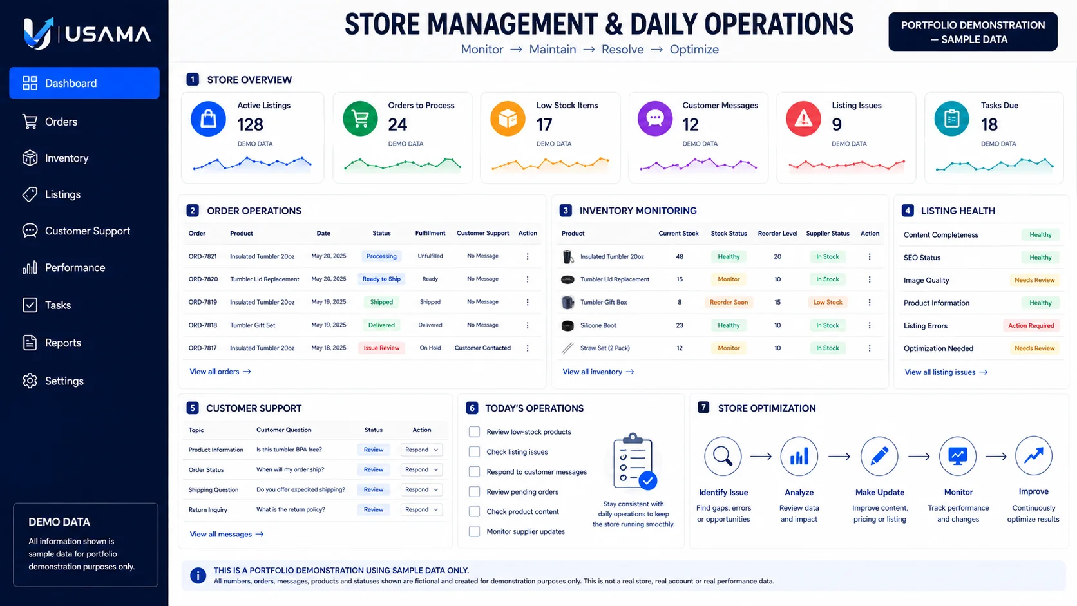Open Respond dropdown for Return Inquiry row

point(421,509)
